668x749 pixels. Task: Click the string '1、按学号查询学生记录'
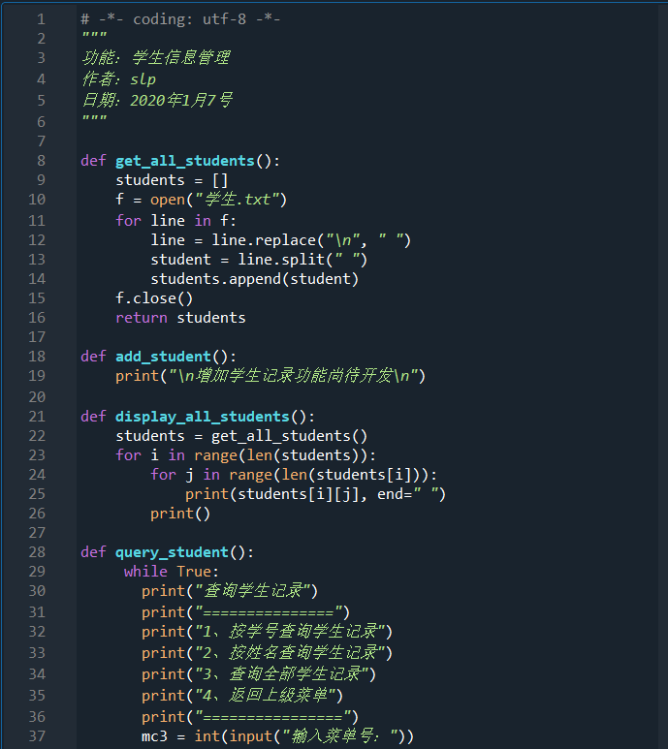[290, 632]
